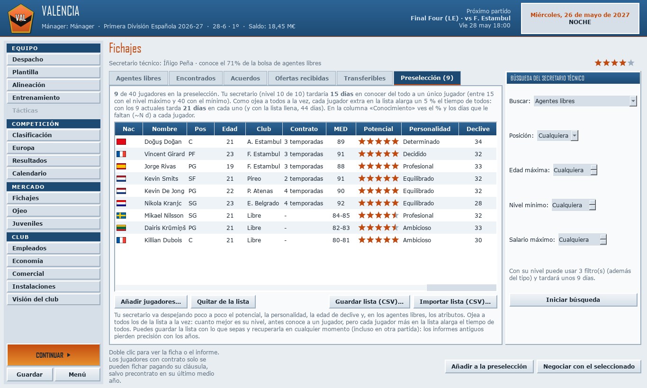Click potential stars of Mikael Nilsson
Viewport: 647px width, 388px height.
point(378,215)
